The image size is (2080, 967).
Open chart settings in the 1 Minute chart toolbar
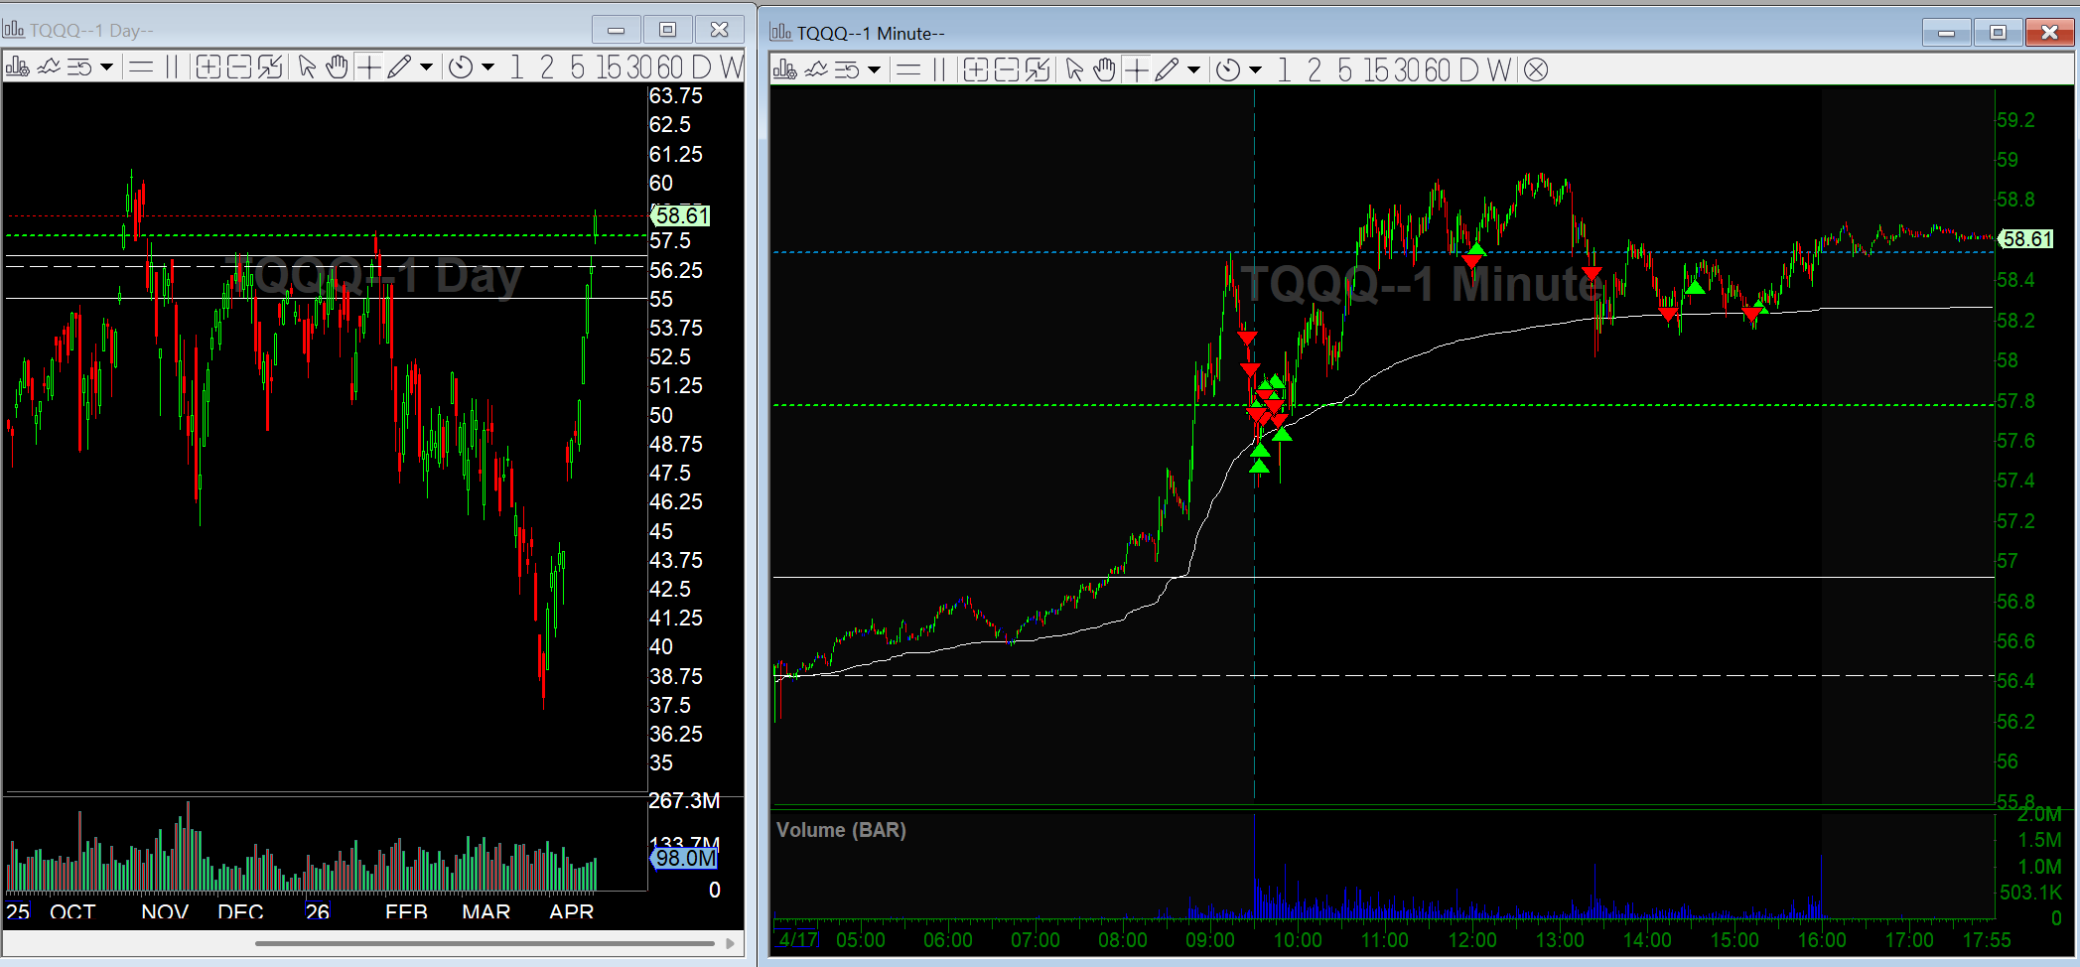tap(784, 69)
